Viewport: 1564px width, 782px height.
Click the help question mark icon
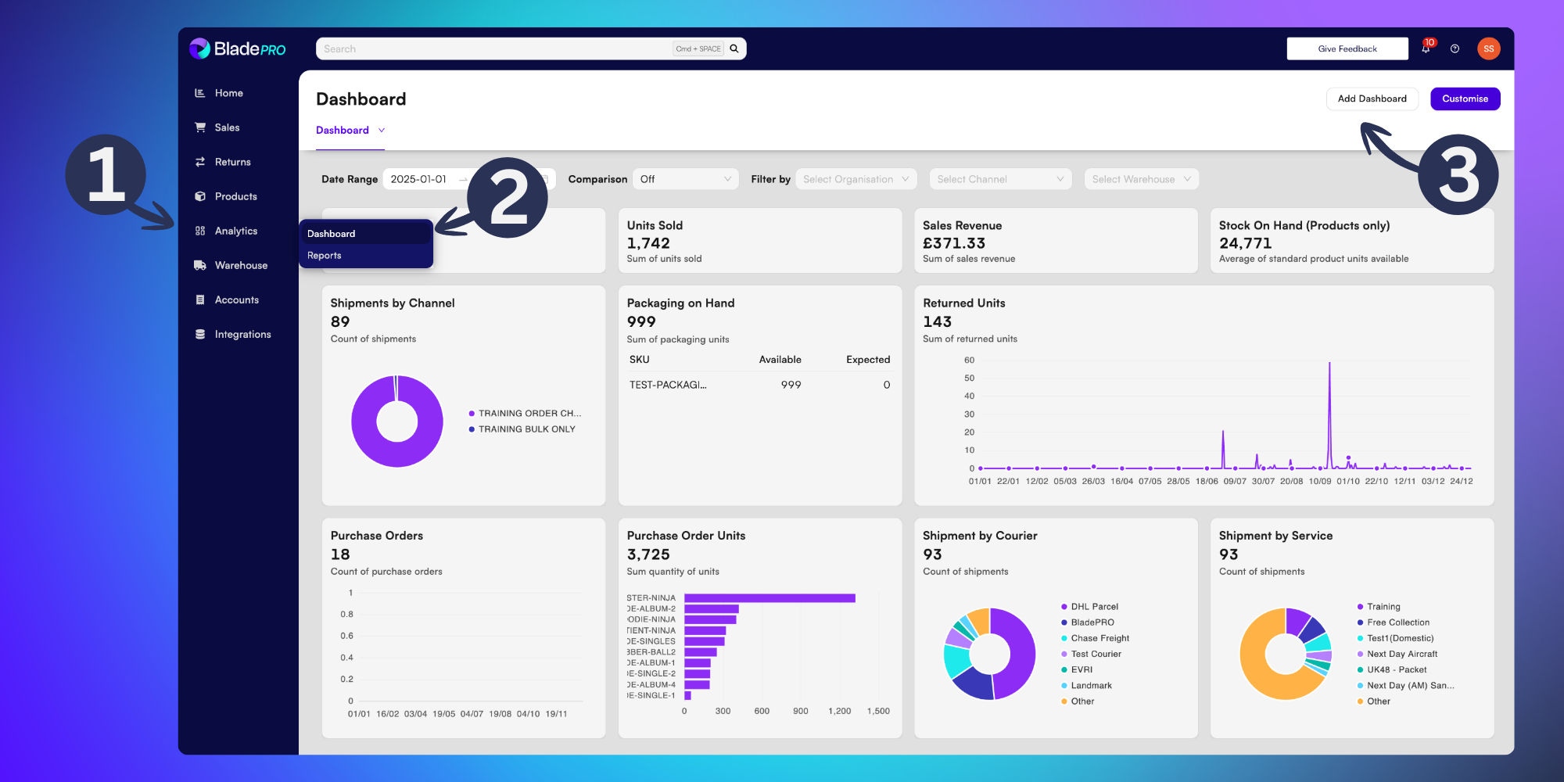[x=1455, y=48]
